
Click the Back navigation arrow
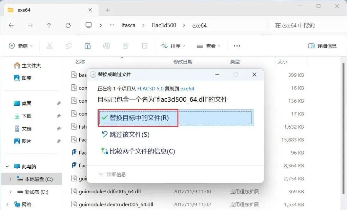pyautogui.click(x=11, y=25)
